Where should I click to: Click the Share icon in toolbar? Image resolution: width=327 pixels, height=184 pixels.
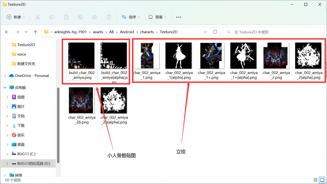[x=95, y=17]
